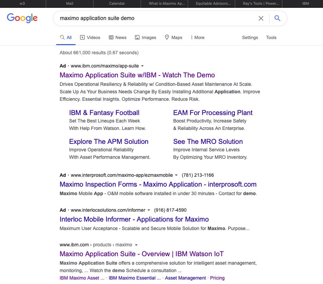Viewport: 323px width, 284px height.
Task: Open the IBM & Fantasy Football link
Action: [x=104, y=113]
